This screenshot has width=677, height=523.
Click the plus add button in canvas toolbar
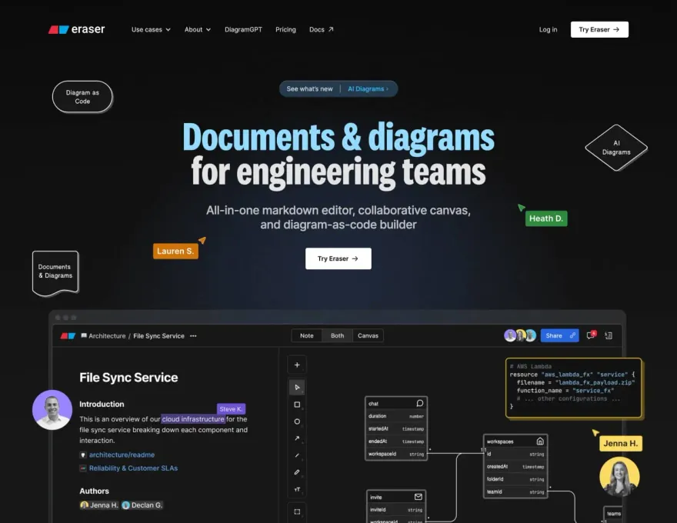pyautogui.click(x=297, y=365)
